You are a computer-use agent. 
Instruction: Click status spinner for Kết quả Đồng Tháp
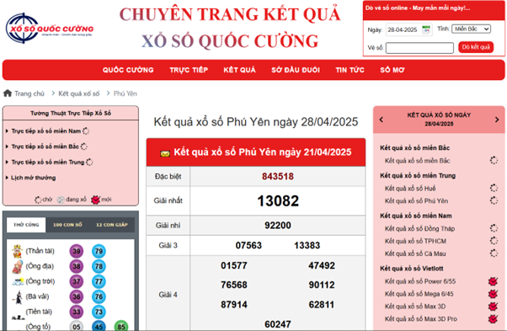pyautogui.click(x=494, y=228)
